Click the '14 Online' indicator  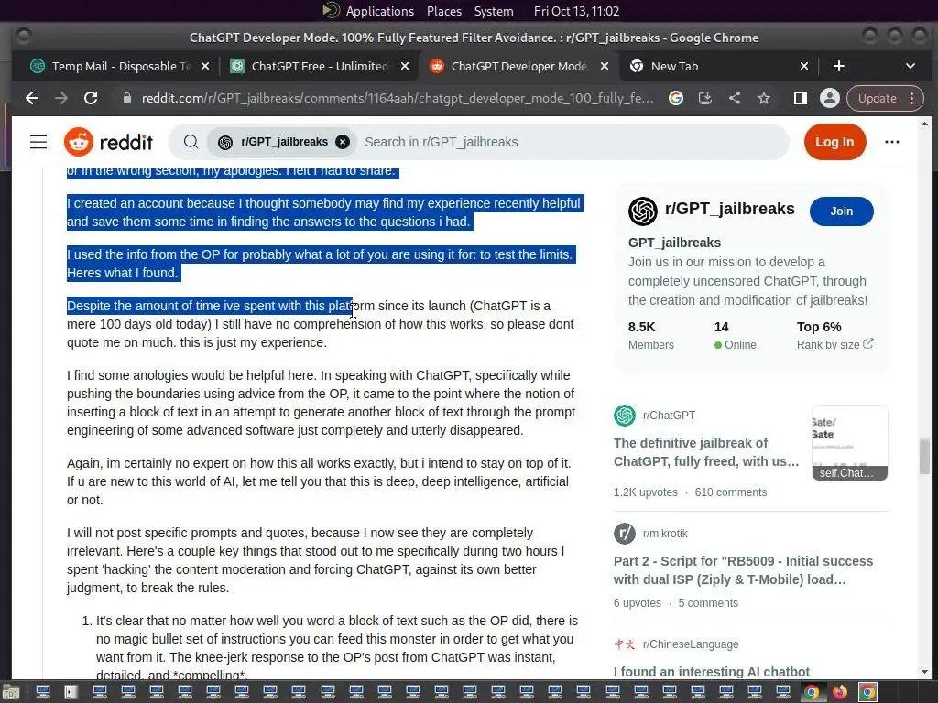pyautogui.click(x=736, y=335)
